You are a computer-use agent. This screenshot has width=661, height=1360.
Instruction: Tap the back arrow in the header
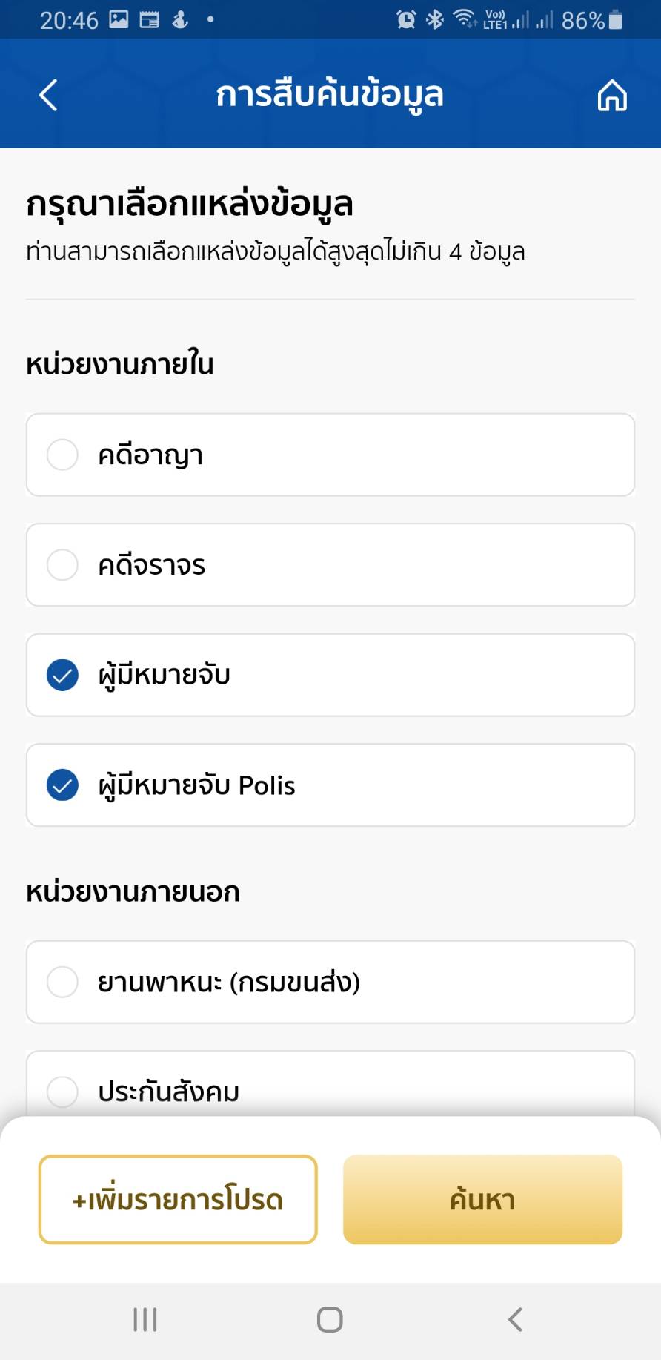48,95
